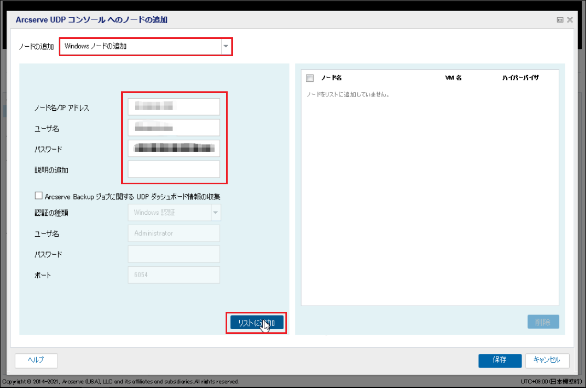Image resolution: width=586 pixels, height=388 pixels.
Task: Click the 保存 button
Action: pos(499,360)
